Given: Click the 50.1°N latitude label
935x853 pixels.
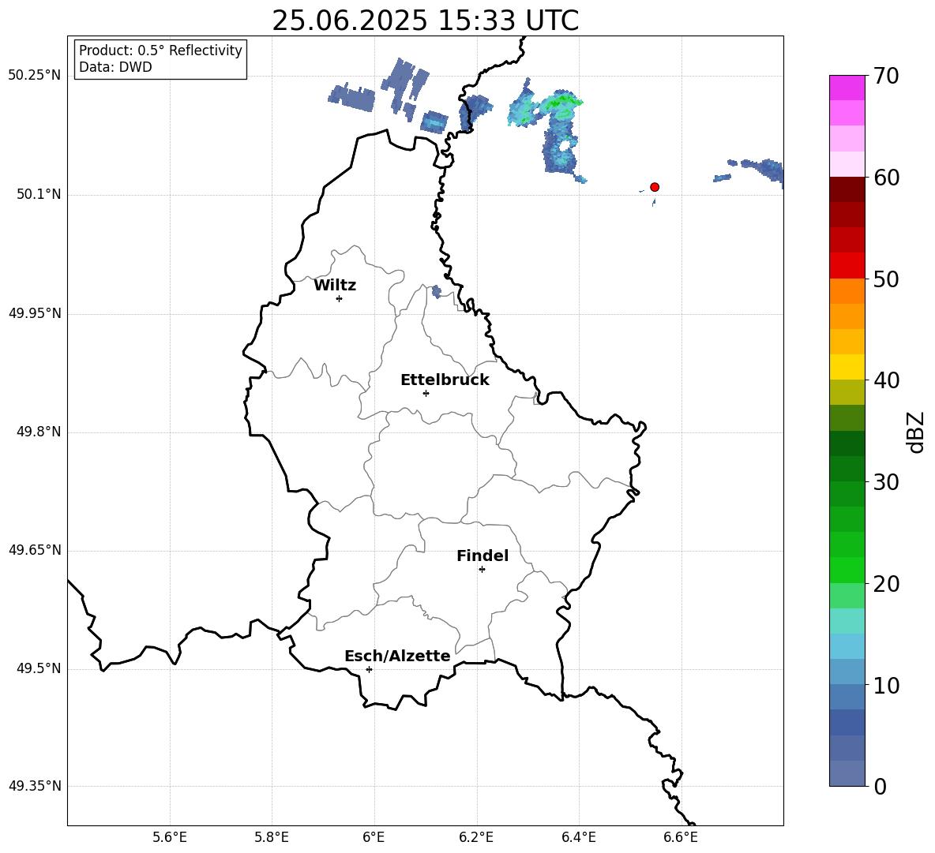Looking at the screenshot, I should pyautogui.click(x=39, y=194).
